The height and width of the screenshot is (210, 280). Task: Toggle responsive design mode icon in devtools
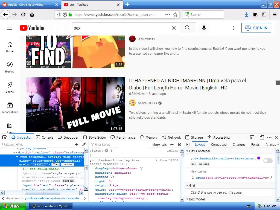pos(262,137)
